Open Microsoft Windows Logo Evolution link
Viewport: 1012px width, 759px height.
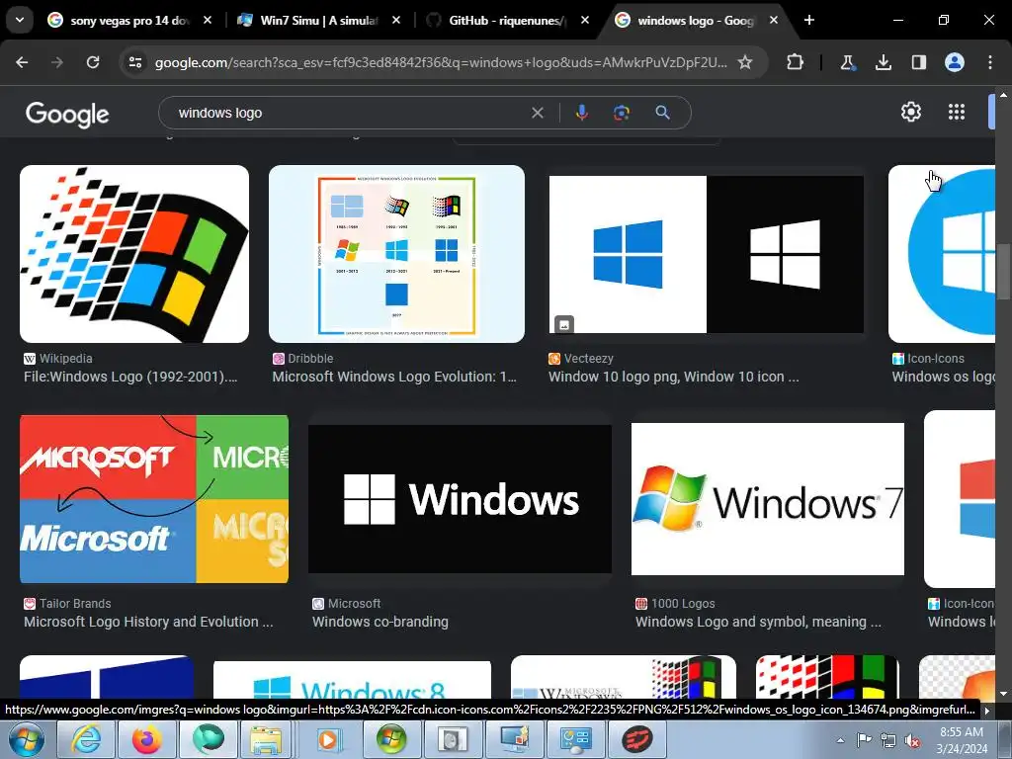click(394, 377)
